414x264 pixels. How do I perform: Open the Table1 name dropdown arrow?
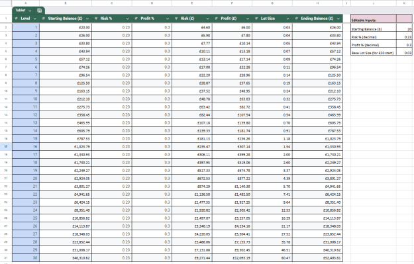[x=30, y=11]
